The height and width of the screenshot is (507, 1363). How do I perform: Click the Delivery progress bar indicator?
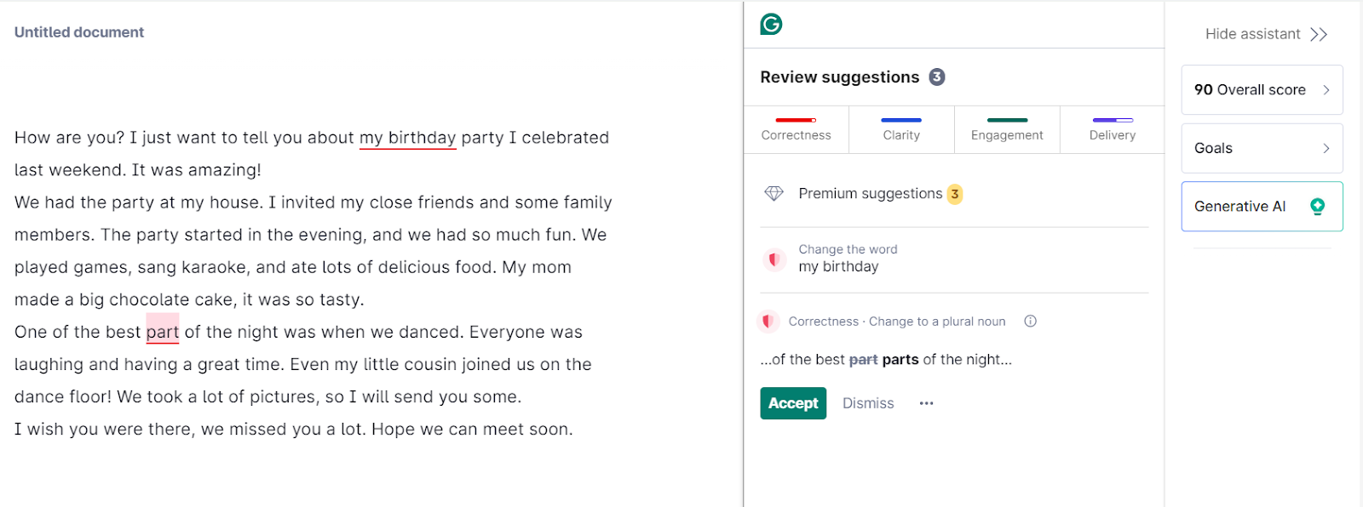1113,120
